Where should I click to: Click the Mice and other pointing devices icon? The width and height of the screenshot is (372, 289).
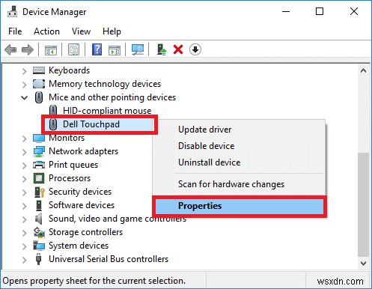[x=39, y=97]
